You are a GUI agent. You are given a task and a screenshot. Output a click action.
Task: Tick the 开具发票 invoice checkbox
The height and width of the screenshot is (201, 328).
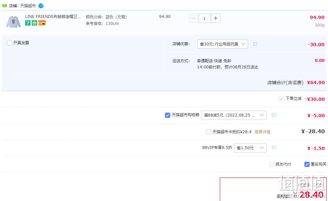coord(10,43)
